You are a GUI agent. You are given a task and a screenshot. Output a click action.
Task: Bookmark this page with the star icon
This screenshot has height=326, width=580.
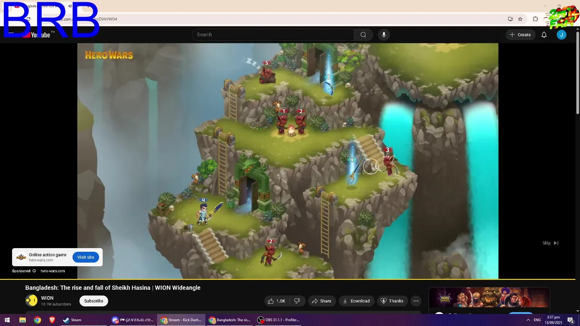(520, 19)
